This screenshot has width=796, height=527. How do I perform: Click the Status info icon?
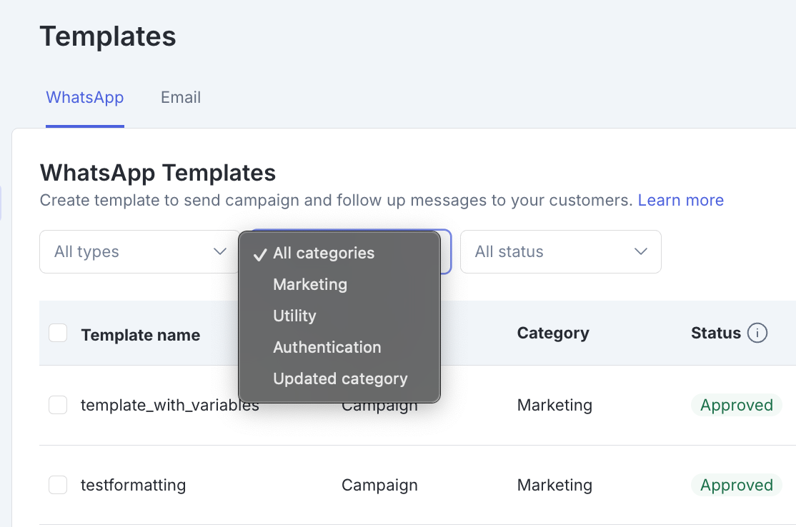click(x=757, y=333)
